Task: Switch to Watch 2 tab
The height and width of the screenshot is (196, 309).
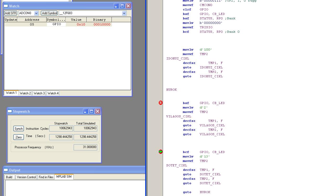Action: (x=25, y=93)
